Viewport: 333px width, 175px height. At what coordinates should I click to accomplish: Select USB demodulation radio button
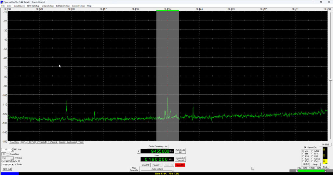313,156
